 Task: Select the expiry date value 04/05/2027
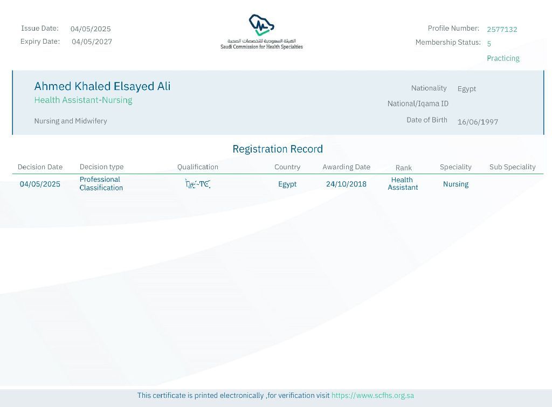(x=92, y=42)
